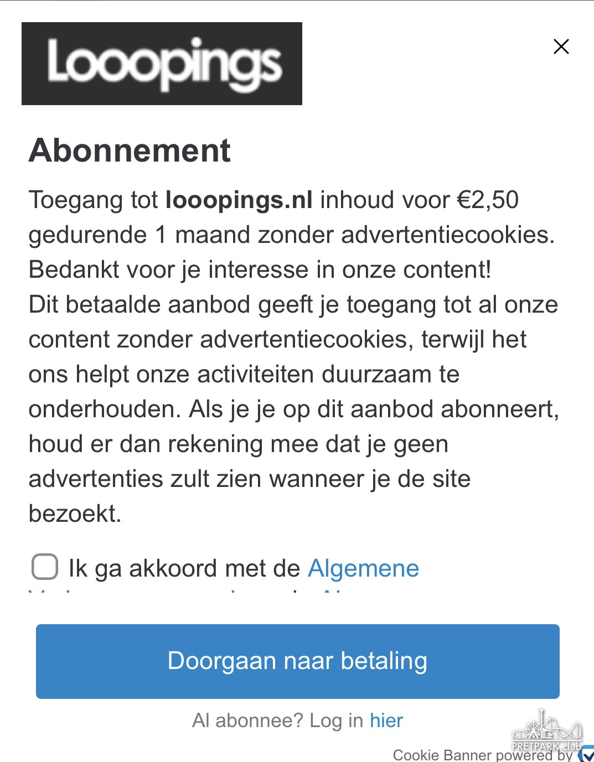Click the 'Toegang tot' opening words
The height and width of the screenshot is (762, 594).
pos(93,200)
